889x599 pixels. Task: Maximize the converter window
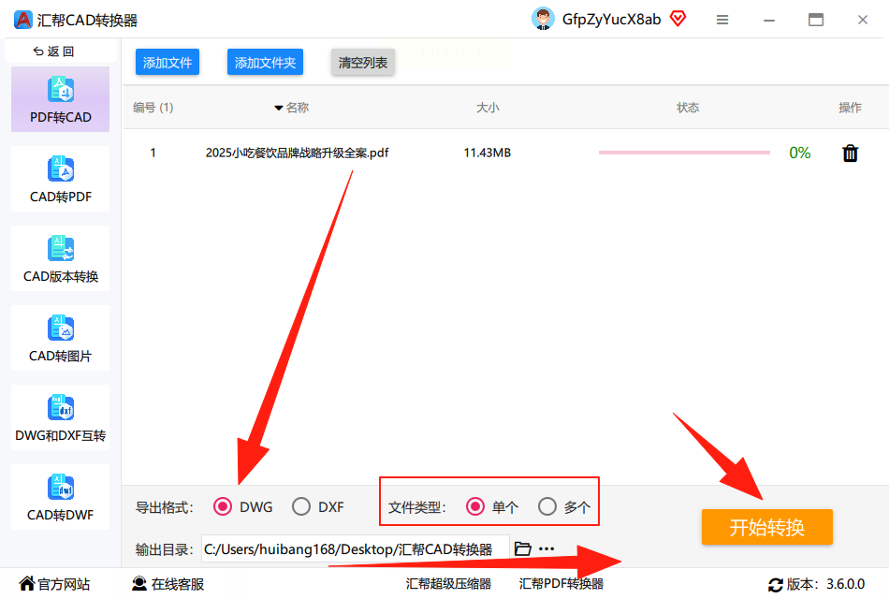click(816, 20)
